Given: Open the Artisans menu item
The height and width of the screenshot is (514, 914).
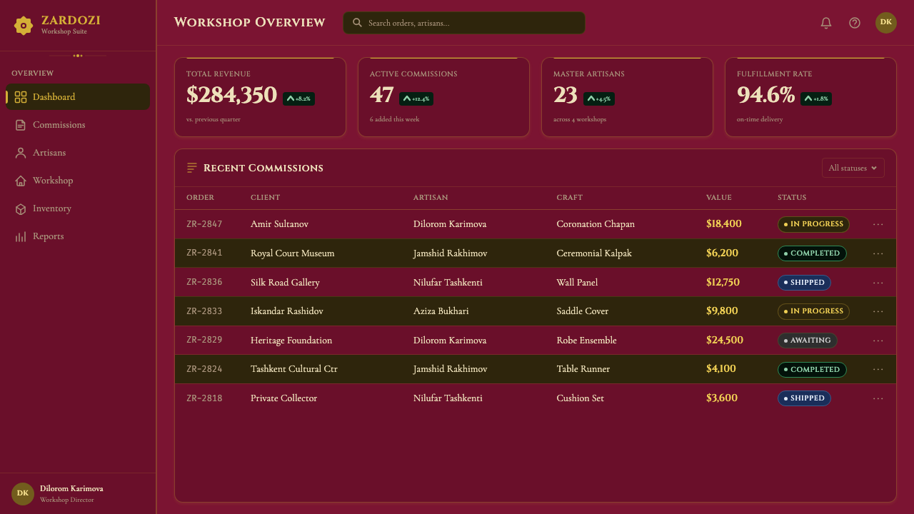Looking at the screenshot, I should coord(78,153).
